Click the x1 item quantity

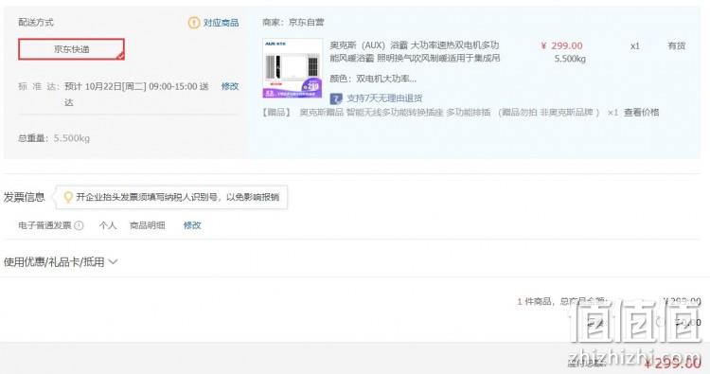[x=635, y=45]
